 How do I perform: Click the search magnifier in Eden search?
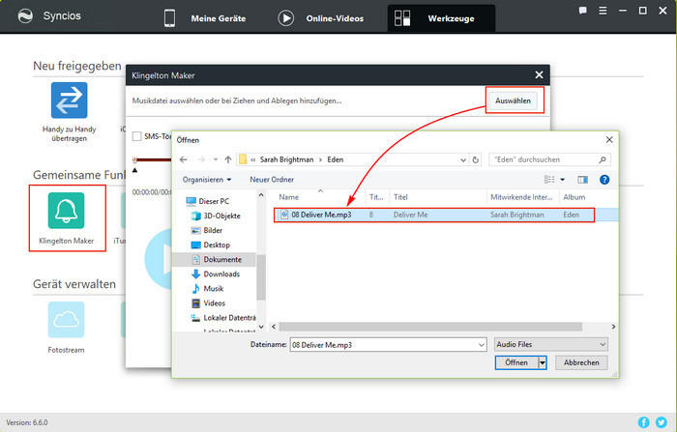(603, 159)
